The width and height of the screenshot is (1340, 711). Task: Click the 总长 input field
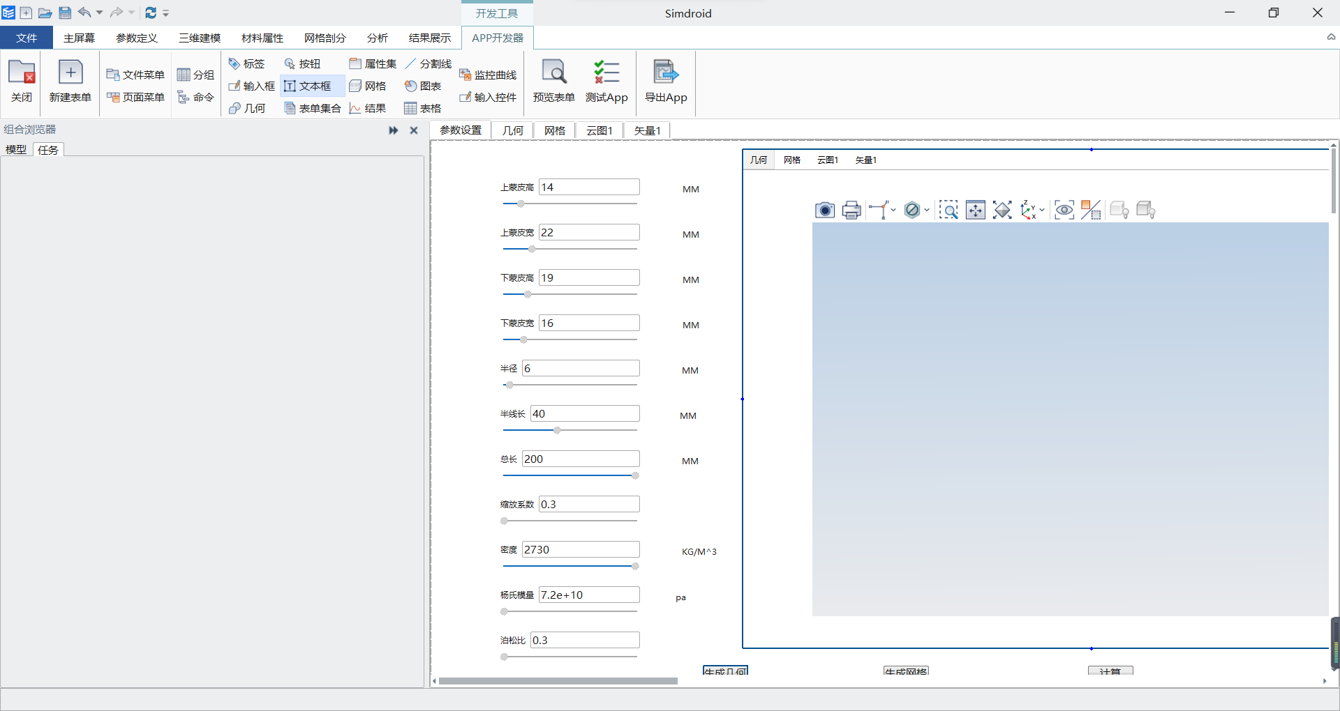point(581,459)
